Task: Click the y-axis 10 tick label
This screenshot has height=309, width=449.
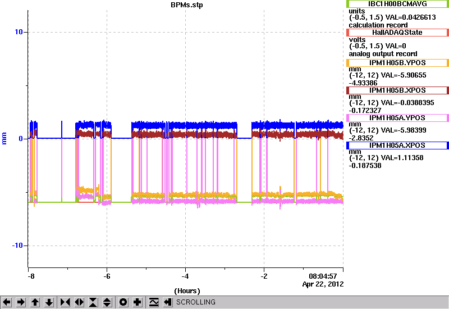Action: point(19,32)
